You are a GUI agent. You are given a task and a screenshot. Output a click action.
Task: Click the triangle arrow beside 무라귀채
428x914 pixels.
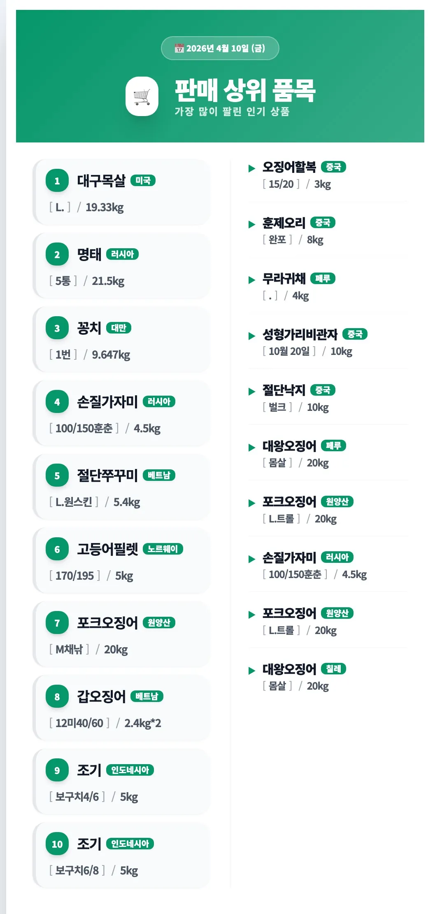coord(252,280)
